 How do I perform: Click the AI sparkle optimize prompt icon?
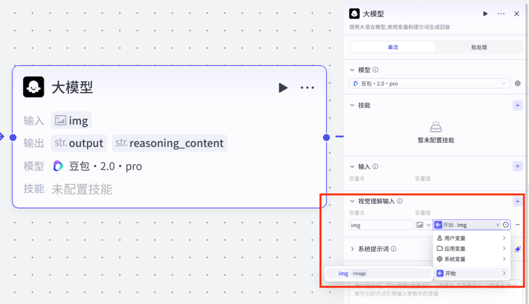[518, 249]
